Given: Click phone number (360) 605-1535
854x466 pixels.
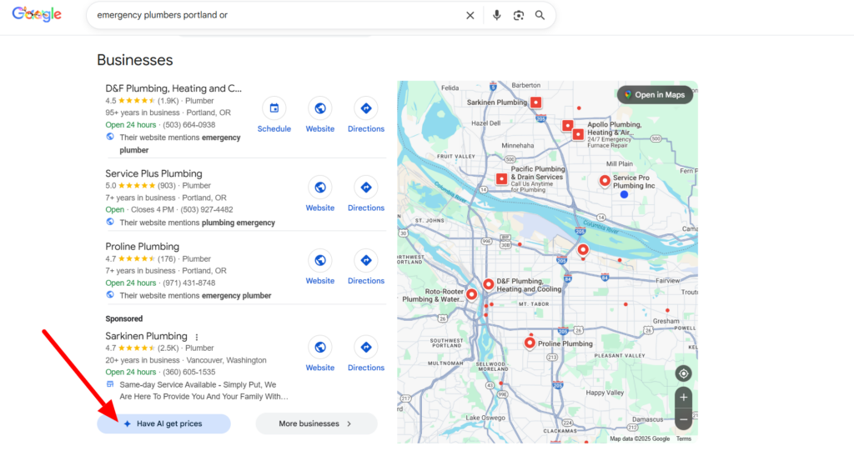Looking at the screenshot, I should pyautogui.click(x=189, y=373).
